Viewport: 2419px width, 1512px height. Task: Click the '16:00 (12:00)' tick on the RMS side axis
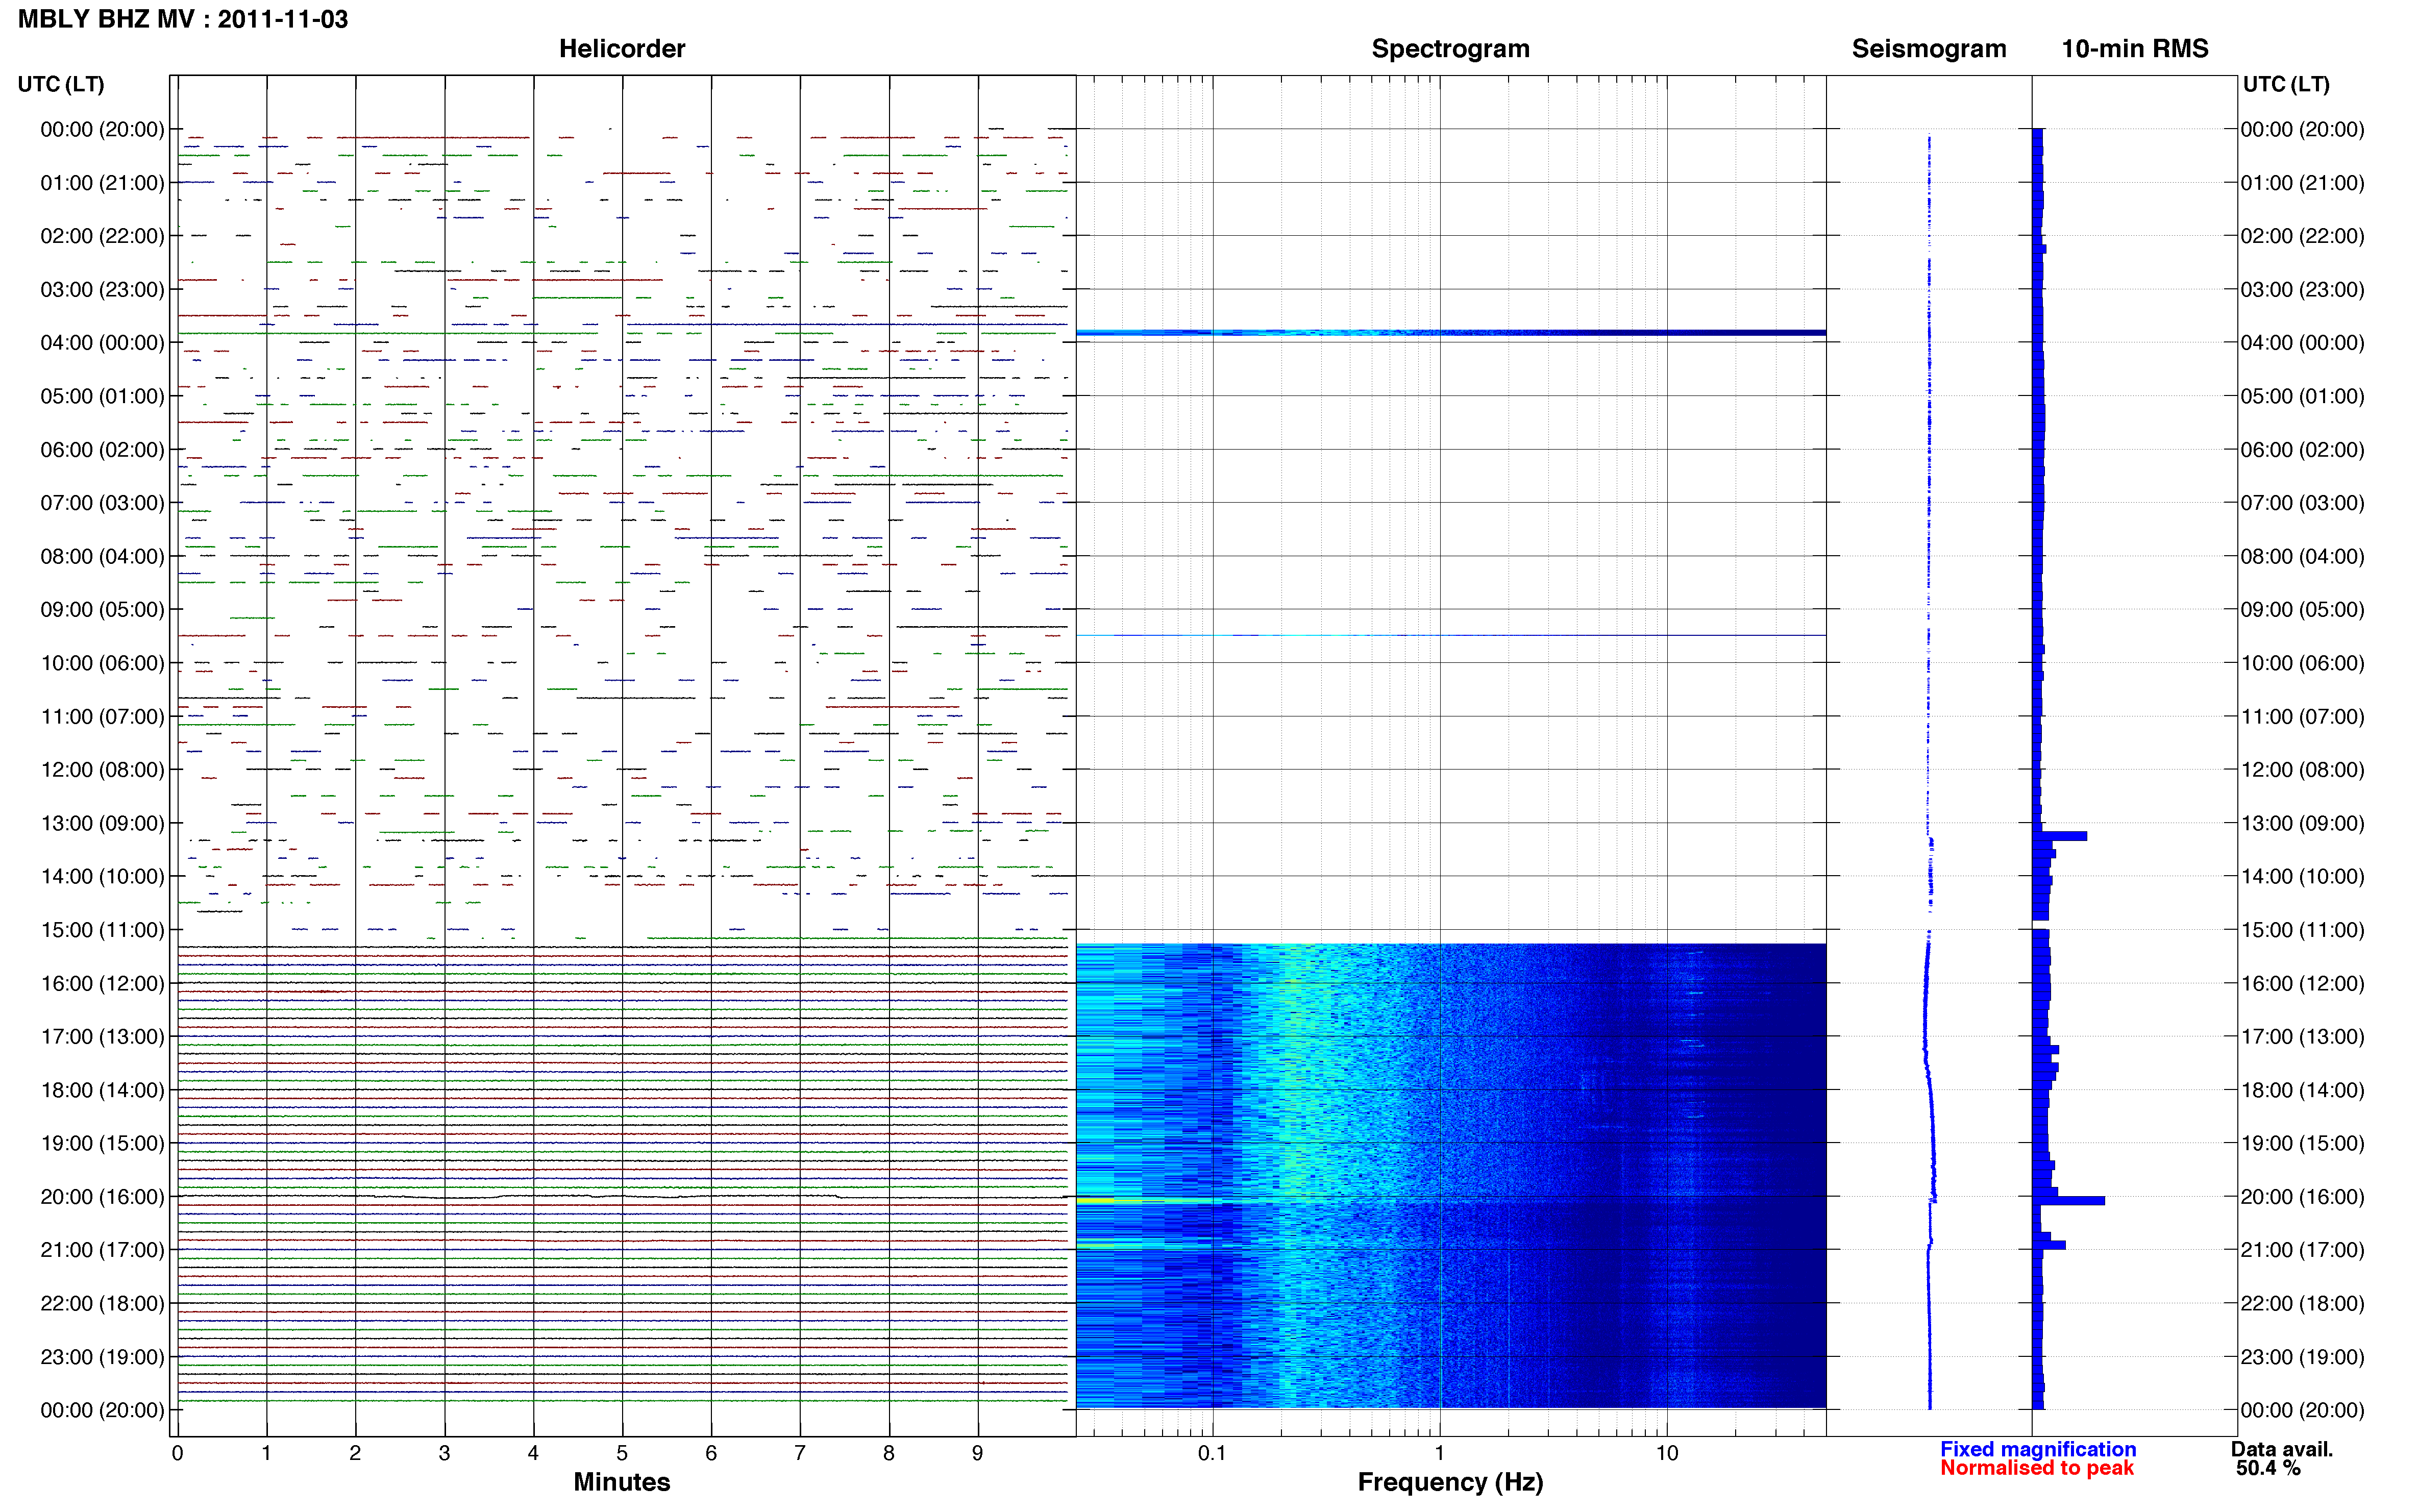click(2302, 984)
